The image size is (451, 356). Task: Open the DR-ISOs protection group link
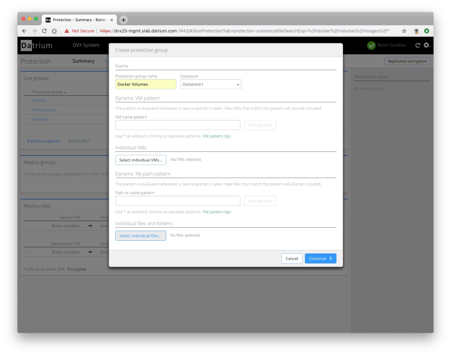39,101
